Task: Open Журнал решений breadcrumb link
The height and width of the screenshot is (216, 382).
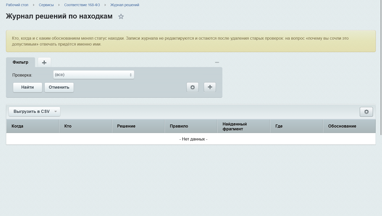Action: (x=125, y=5)
